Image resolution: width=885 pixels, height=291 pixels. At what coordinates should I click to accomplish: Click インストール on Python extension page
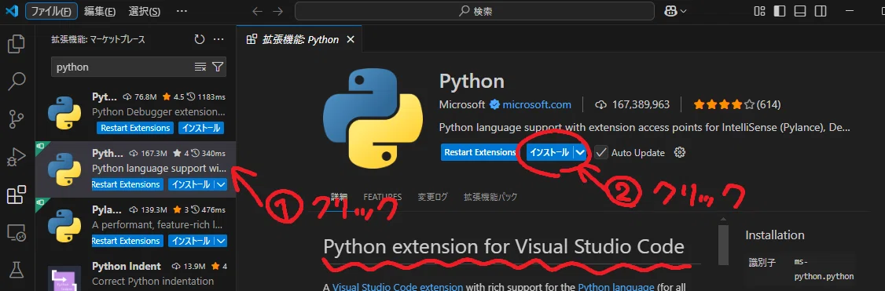click(x=549, y=152)
